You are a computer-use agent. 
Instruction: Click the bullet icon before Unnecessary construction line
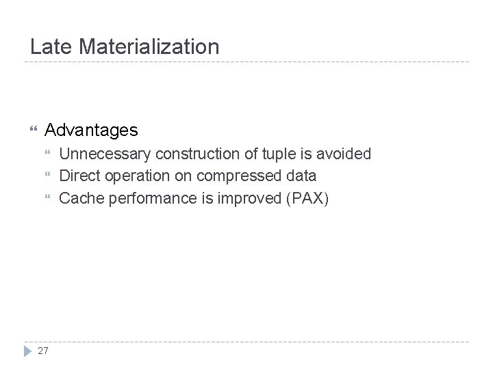47,152
